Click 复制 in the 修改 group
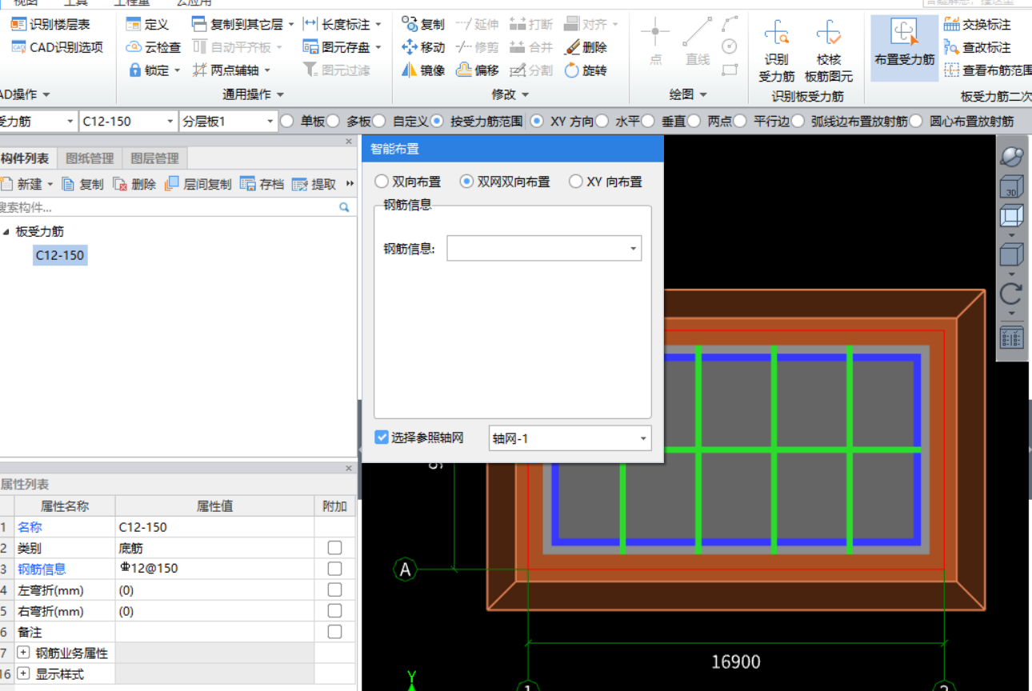 point(423,25)
